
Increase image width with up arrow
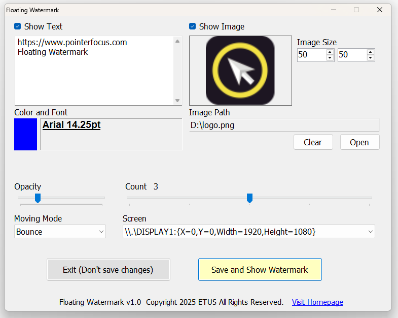click(x=330, y=52)
